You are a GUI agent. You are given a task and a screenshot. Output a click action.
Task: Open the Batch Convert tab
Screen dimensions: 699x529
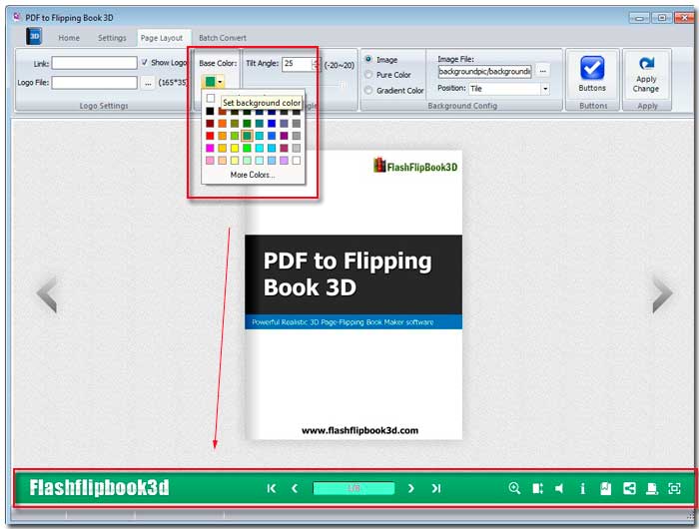point(223,38)
